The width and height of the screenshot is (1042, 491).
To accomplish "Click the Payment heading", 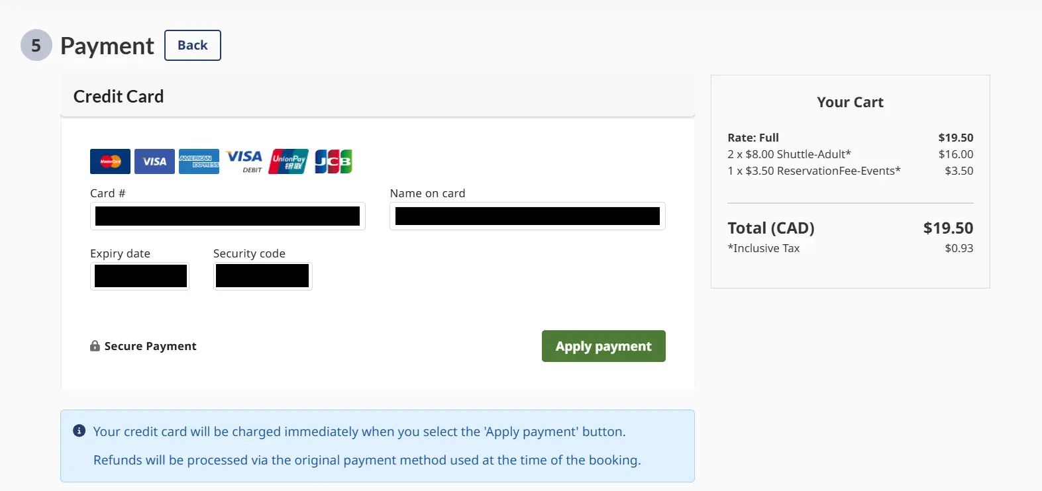I will click(x=107, y=46).
